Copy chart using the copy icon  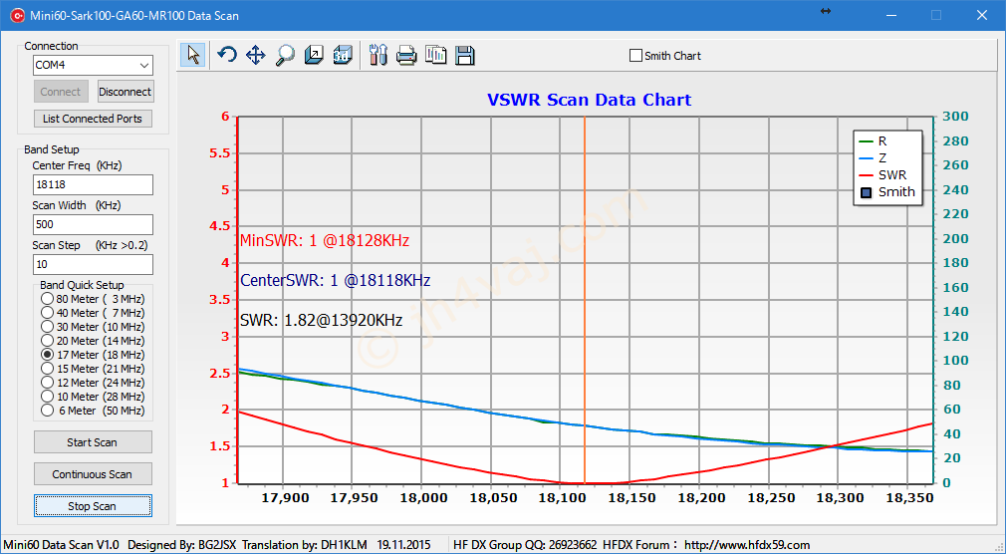(x=435, y=55)
